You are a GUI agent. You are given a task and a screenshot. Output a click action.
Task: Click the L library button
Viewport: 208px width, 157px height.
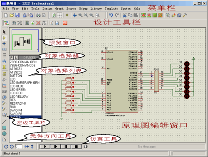tap(16, 58)
